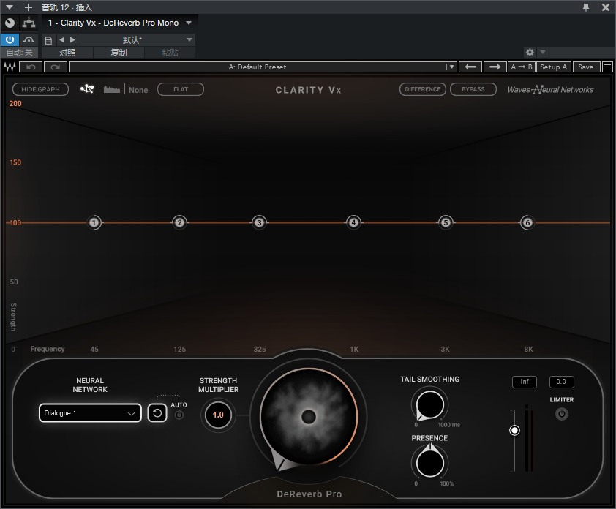Open the sidechain routing icon
Viewport: 616px width, 509px height.
tap(29, 23)
